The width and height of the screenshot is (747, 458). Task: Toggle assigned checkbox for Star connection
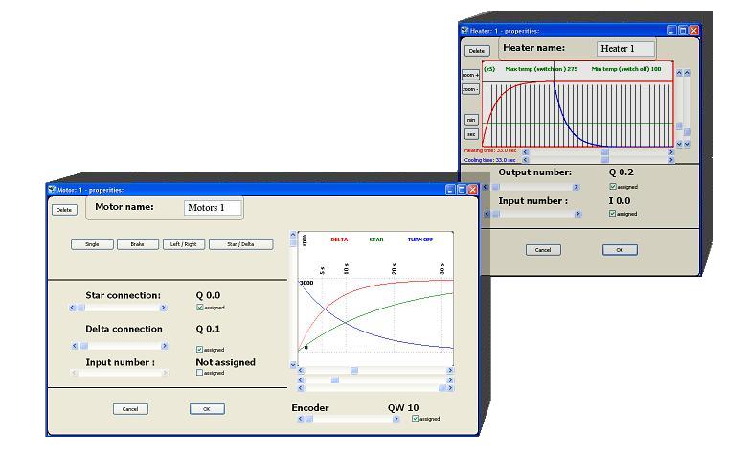pyautogui.click(x=199, y=309)
